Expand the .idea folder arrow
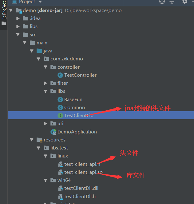Viewport: 194px width, 204px height. pyautogui.click(x=18, y=18)
